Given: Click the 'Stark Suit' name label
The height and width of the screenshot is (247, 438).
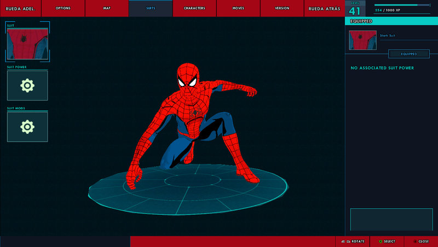Looking at the screenshot, I should pyautogui.click(x=388, y=36).
